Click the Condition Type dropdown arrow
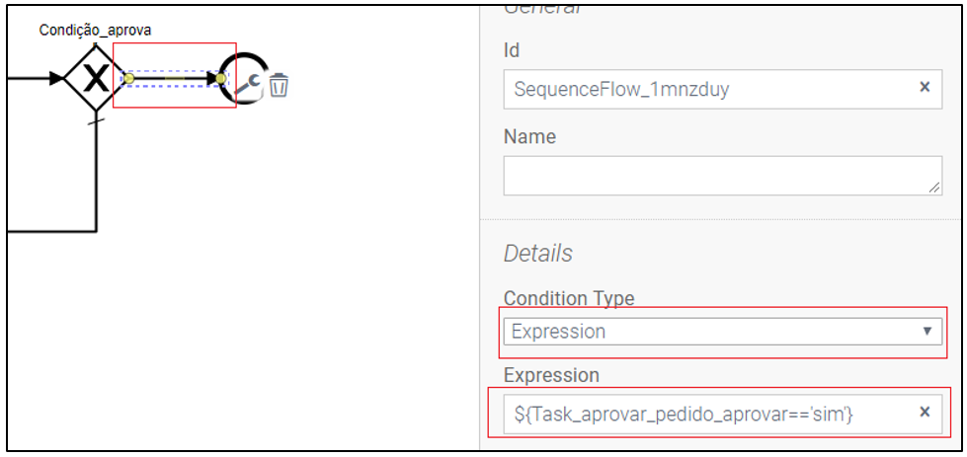This screenshot has width=967, height=457. click(927, 332)
